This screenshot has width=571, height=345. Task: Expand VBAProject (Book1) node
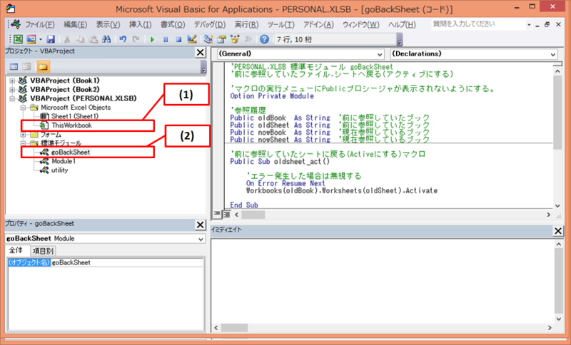point(12,81)
